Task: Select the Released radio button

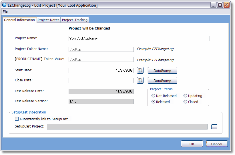Action: pos(154,102)
